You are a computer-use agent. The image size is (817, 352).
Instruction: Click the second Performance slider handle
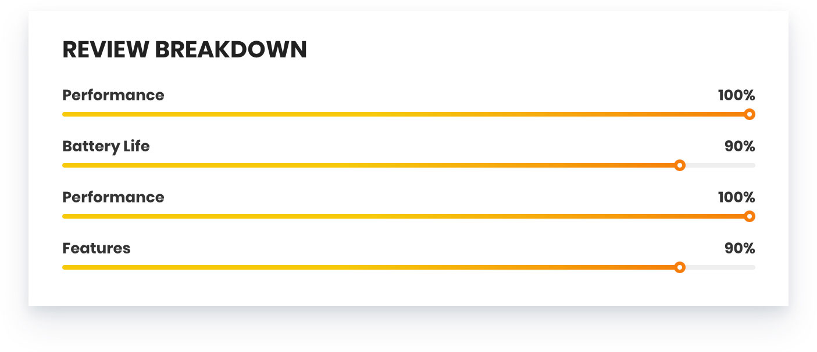click(750, 216)
